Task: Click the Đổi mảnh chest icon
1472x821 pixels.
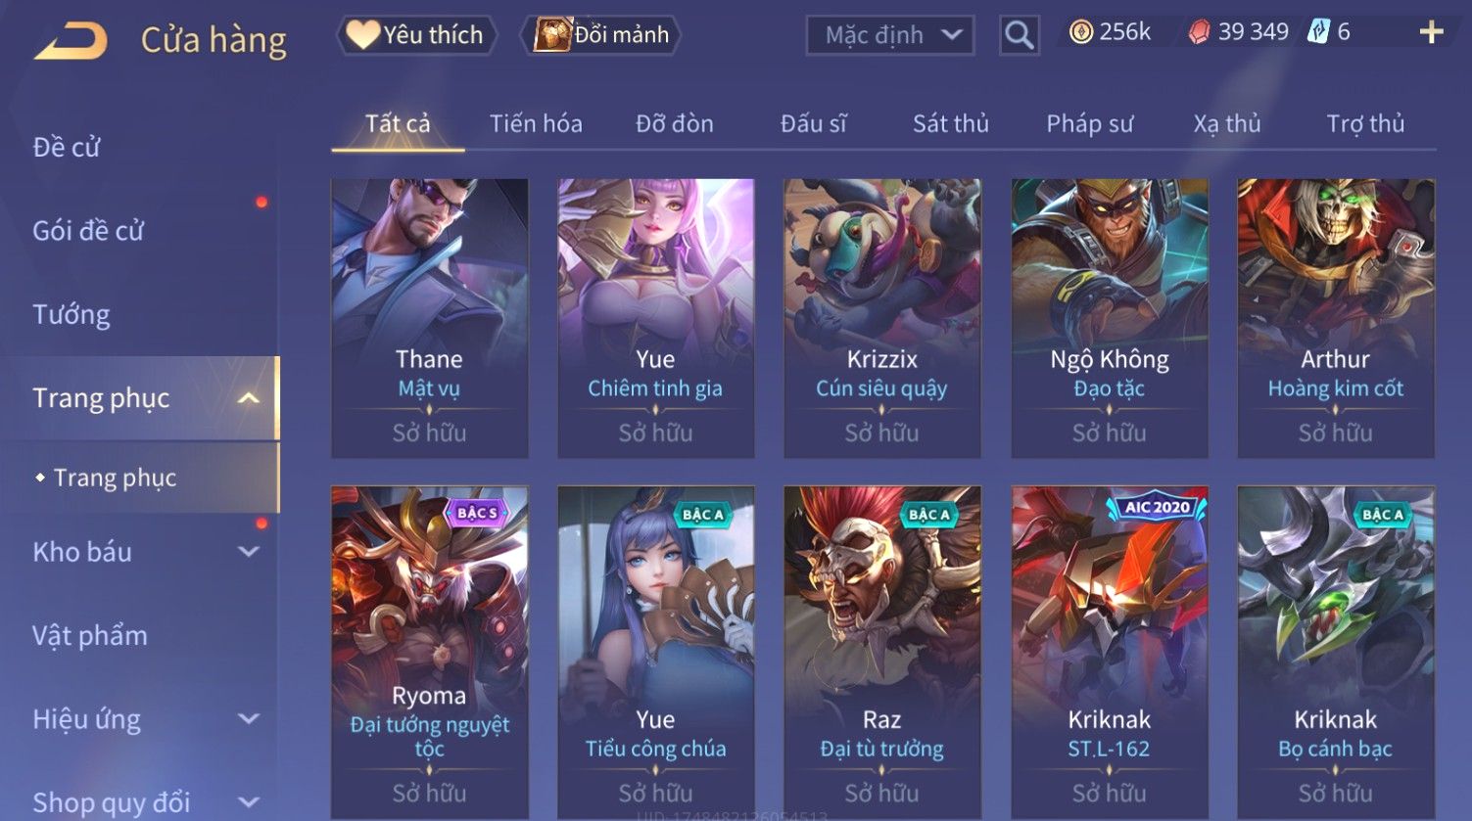Action: tap(551, 35)
